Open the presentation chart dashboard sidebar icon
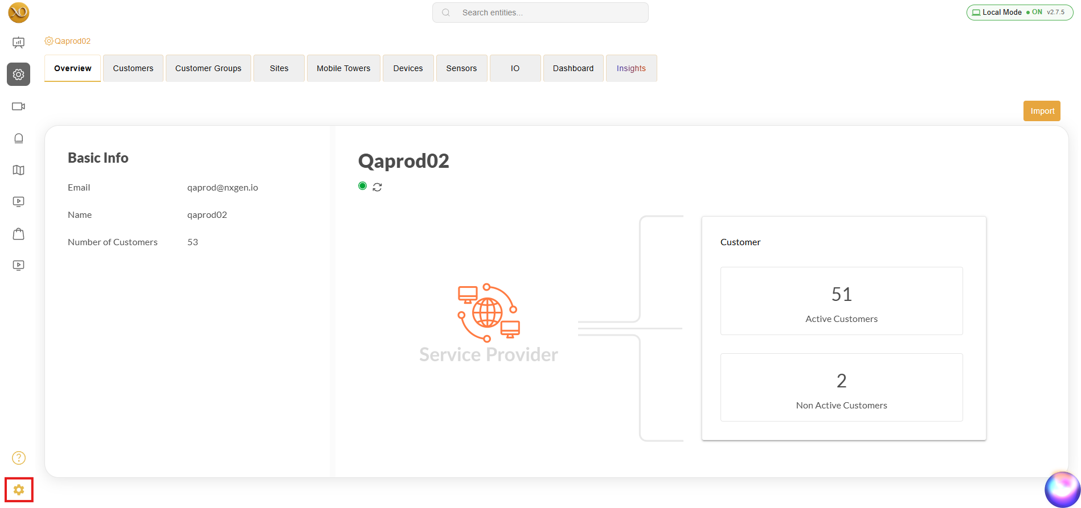This screenshot has height=508, width=1081. coord(18,43)
